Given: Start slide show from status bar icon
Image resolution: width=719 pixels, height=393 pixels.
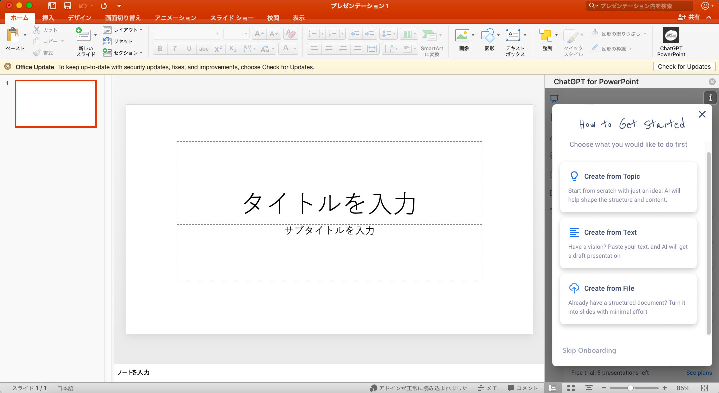Looking at the screenshot, I should [x=589, y=388].
